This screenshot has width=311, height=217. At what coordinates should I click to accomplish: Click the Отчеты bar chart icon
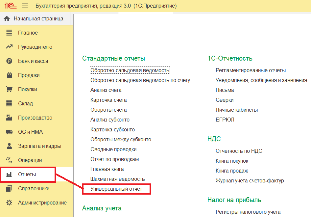coord(9,175)
